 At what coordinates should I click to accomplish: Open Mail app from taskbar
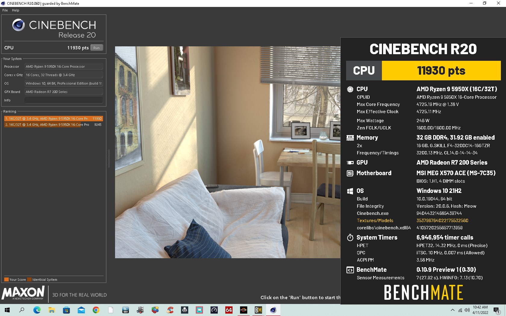[x=81, y=310]
